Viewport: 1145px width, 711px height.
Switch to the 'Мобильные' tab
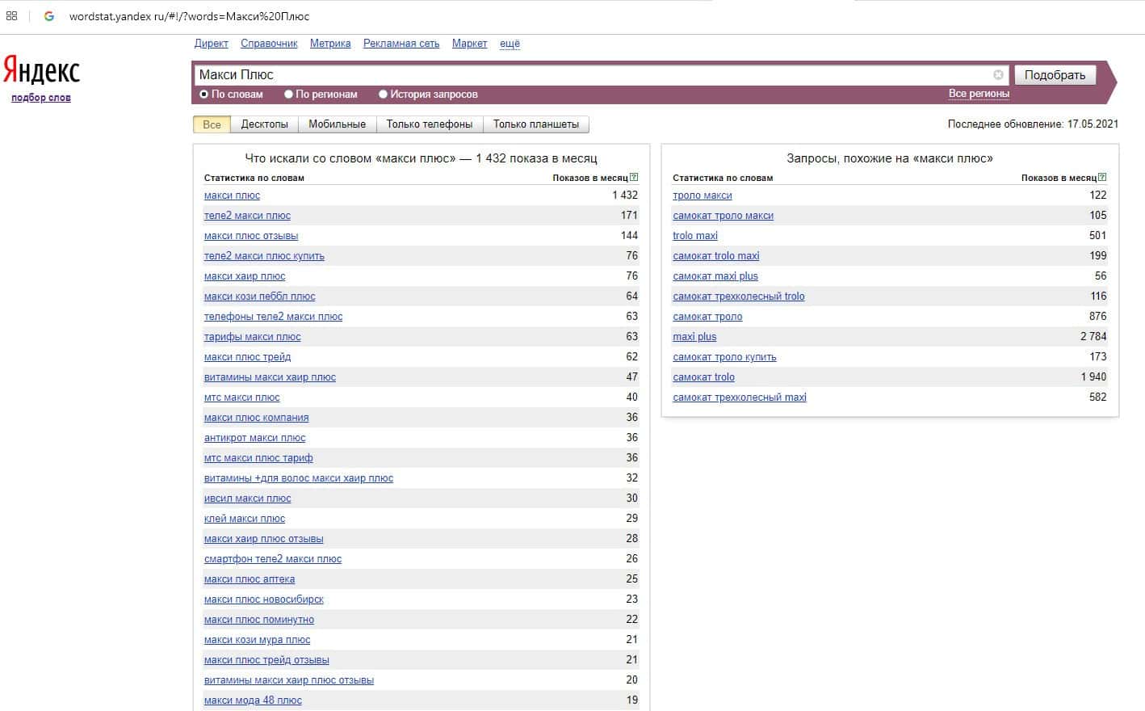337,124
